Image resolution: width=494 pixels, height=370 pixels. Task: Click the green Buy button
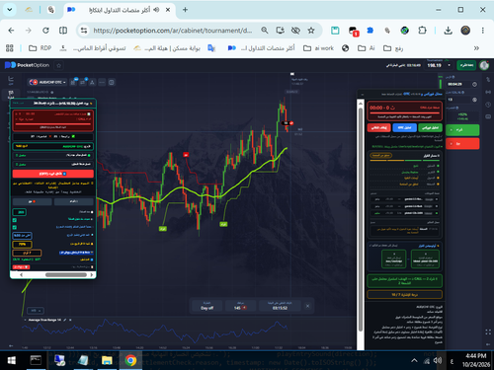[x=462, y=130]
